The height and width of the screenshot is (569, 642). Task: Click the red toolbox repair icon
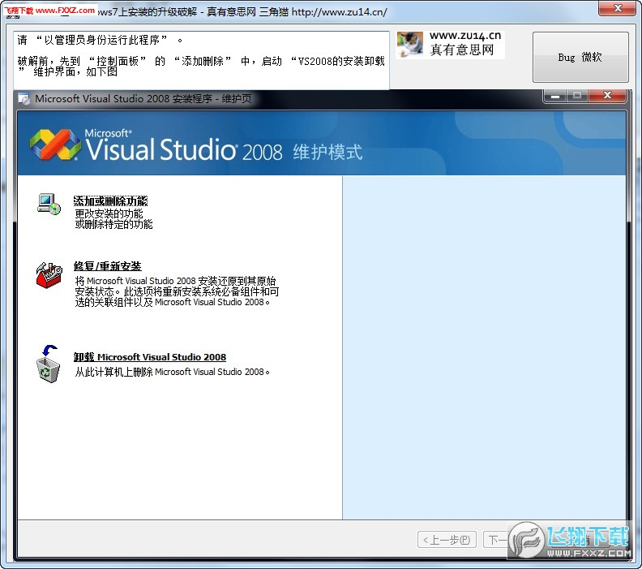(49, 275)
